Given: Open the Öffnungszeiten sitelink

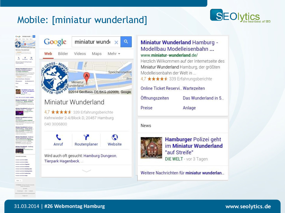Looking at the screenshot, I should click(x=155, y=98).
